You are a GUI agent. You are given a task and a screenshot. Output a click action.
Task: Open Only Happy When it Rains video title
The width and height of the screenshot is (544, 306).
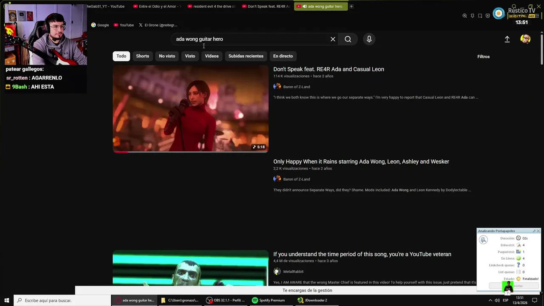click(x=361, y=161)
